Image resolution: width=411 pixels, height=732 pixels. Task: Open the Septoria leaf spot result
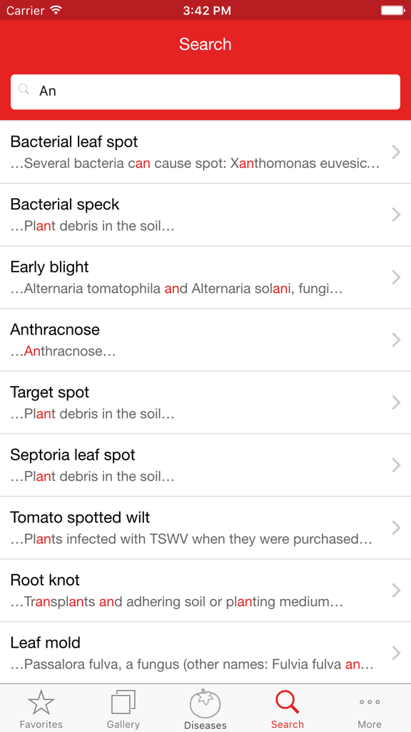(x=205, y=465)
